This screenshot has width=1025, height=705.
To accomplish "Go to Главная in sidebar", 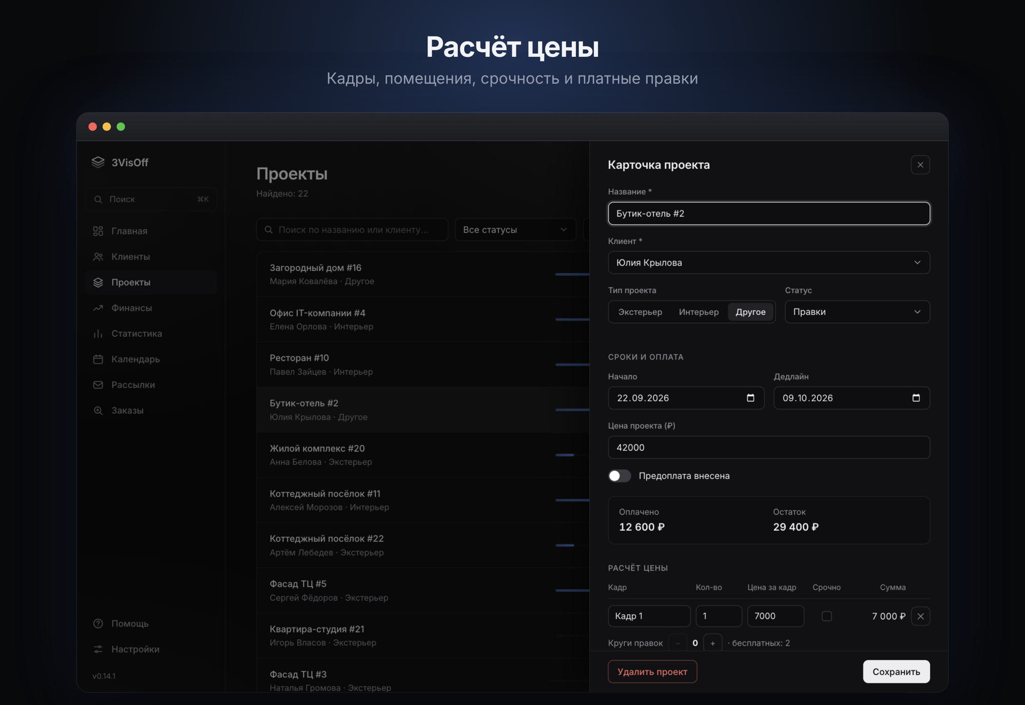I will [x=151, y=231].
